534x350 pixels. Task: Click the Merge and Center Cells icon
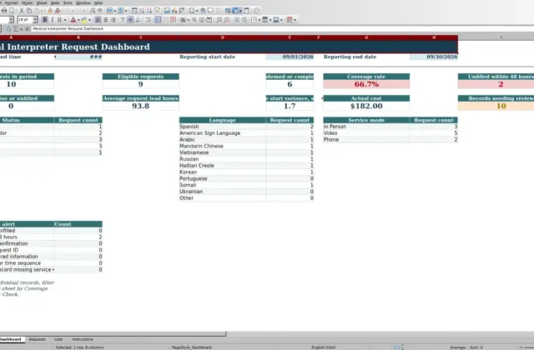pos(158,20)
